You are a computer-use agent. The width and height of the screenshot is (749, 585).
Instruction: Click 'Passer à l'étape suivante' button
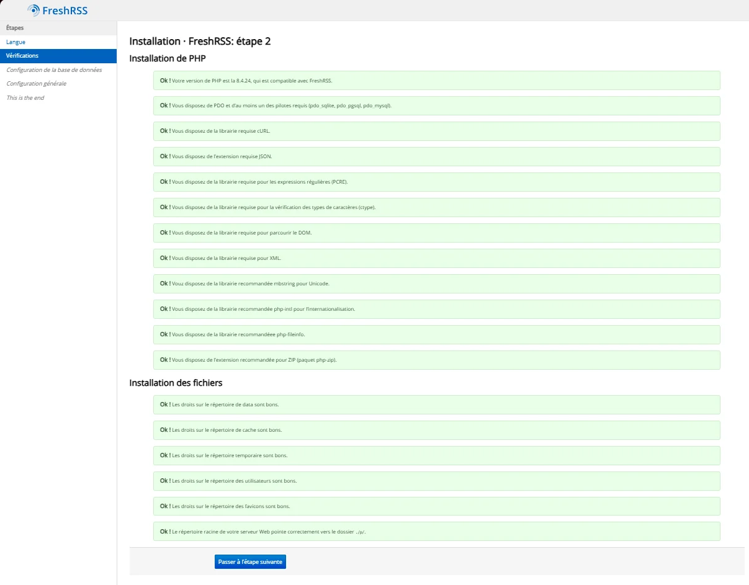[x=250, y=562]
